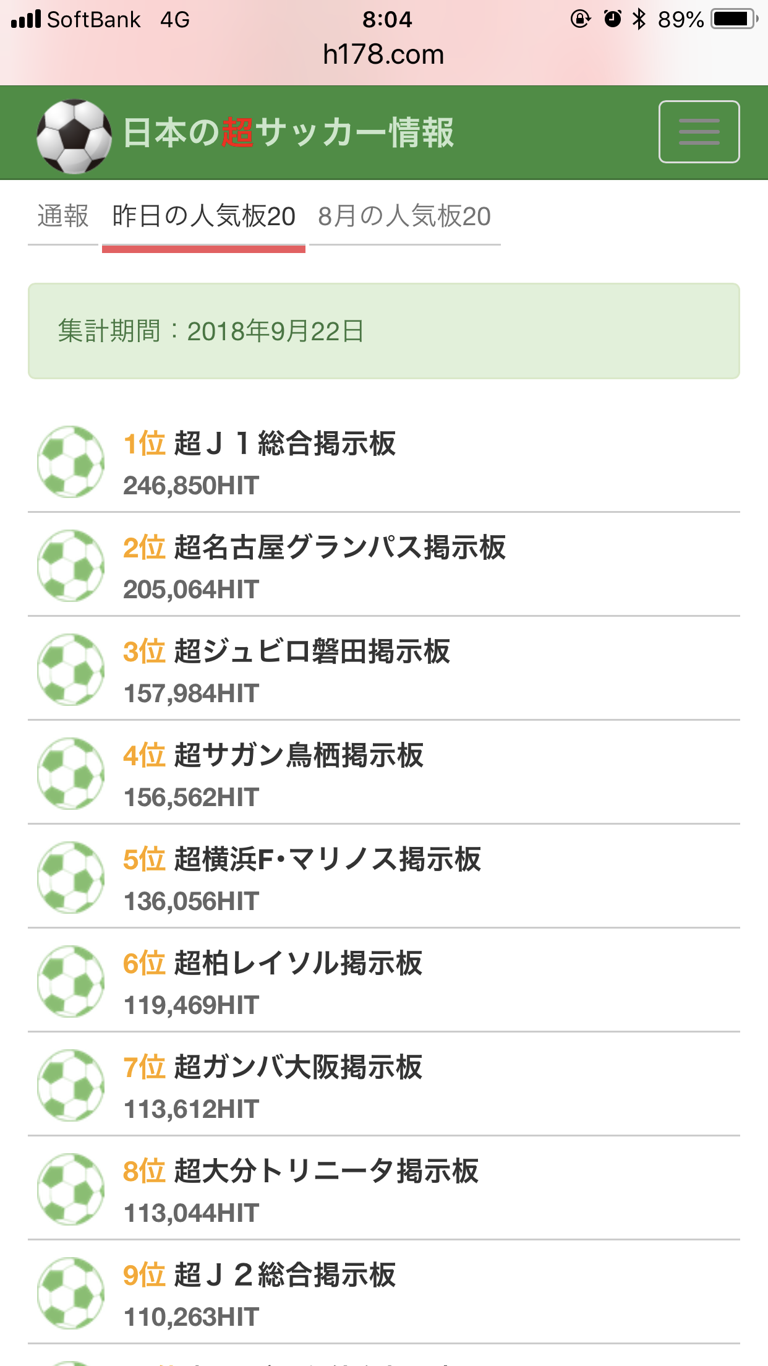The width and height of the screenshot is (768, 1366).
Task: Open the 超J1総合掲示板 board link
Action: 284,444
